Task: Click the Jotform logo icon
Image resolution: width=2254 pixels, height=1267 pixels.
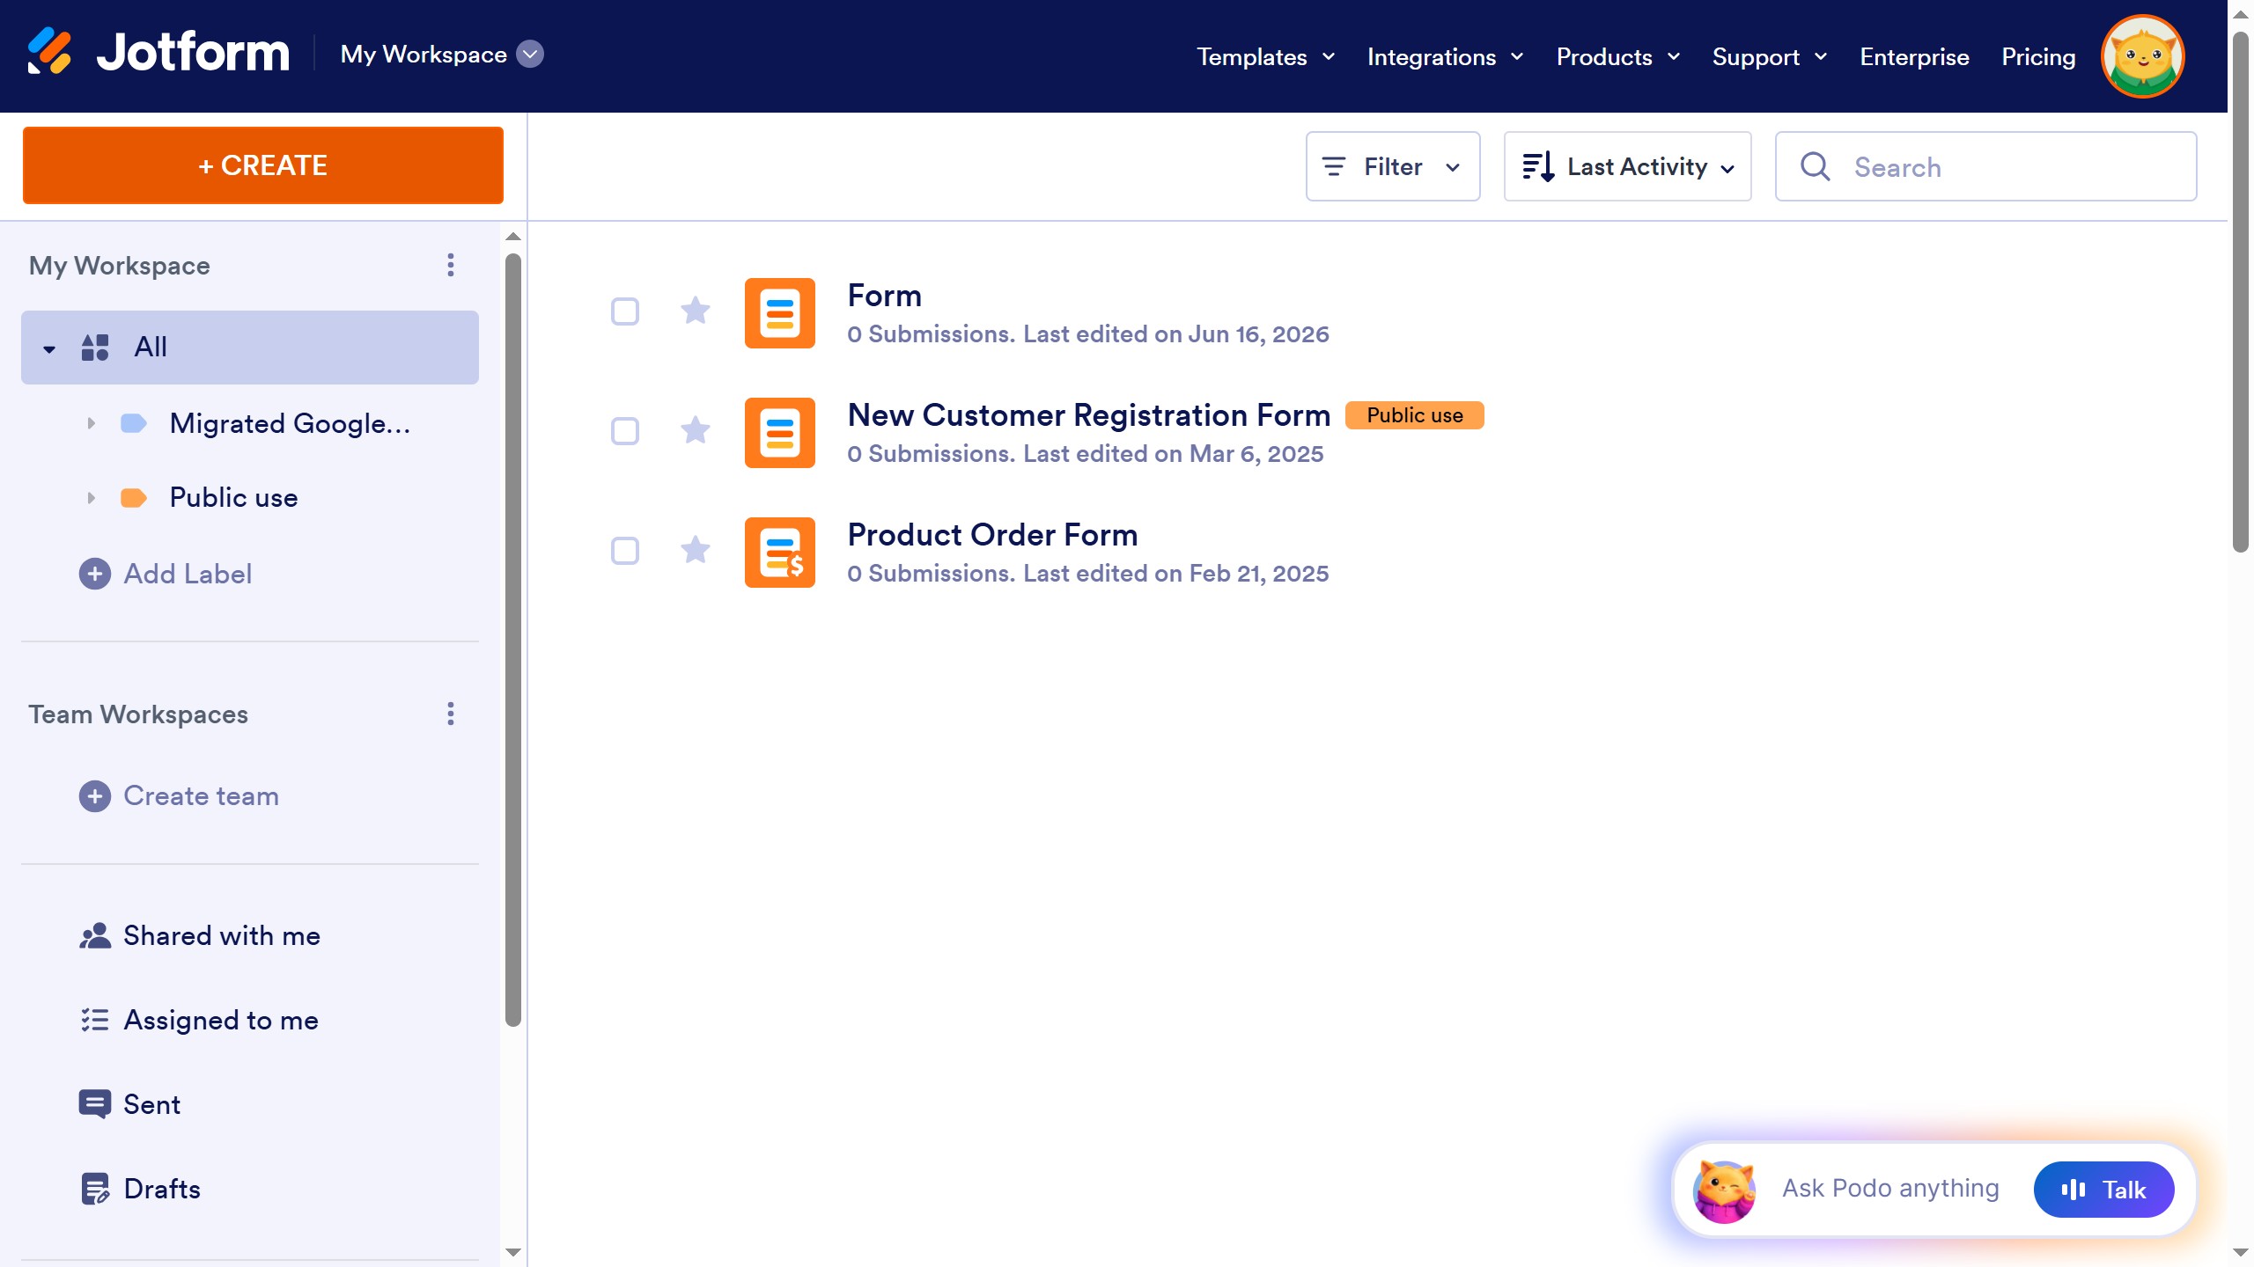Action: [49, 51]
